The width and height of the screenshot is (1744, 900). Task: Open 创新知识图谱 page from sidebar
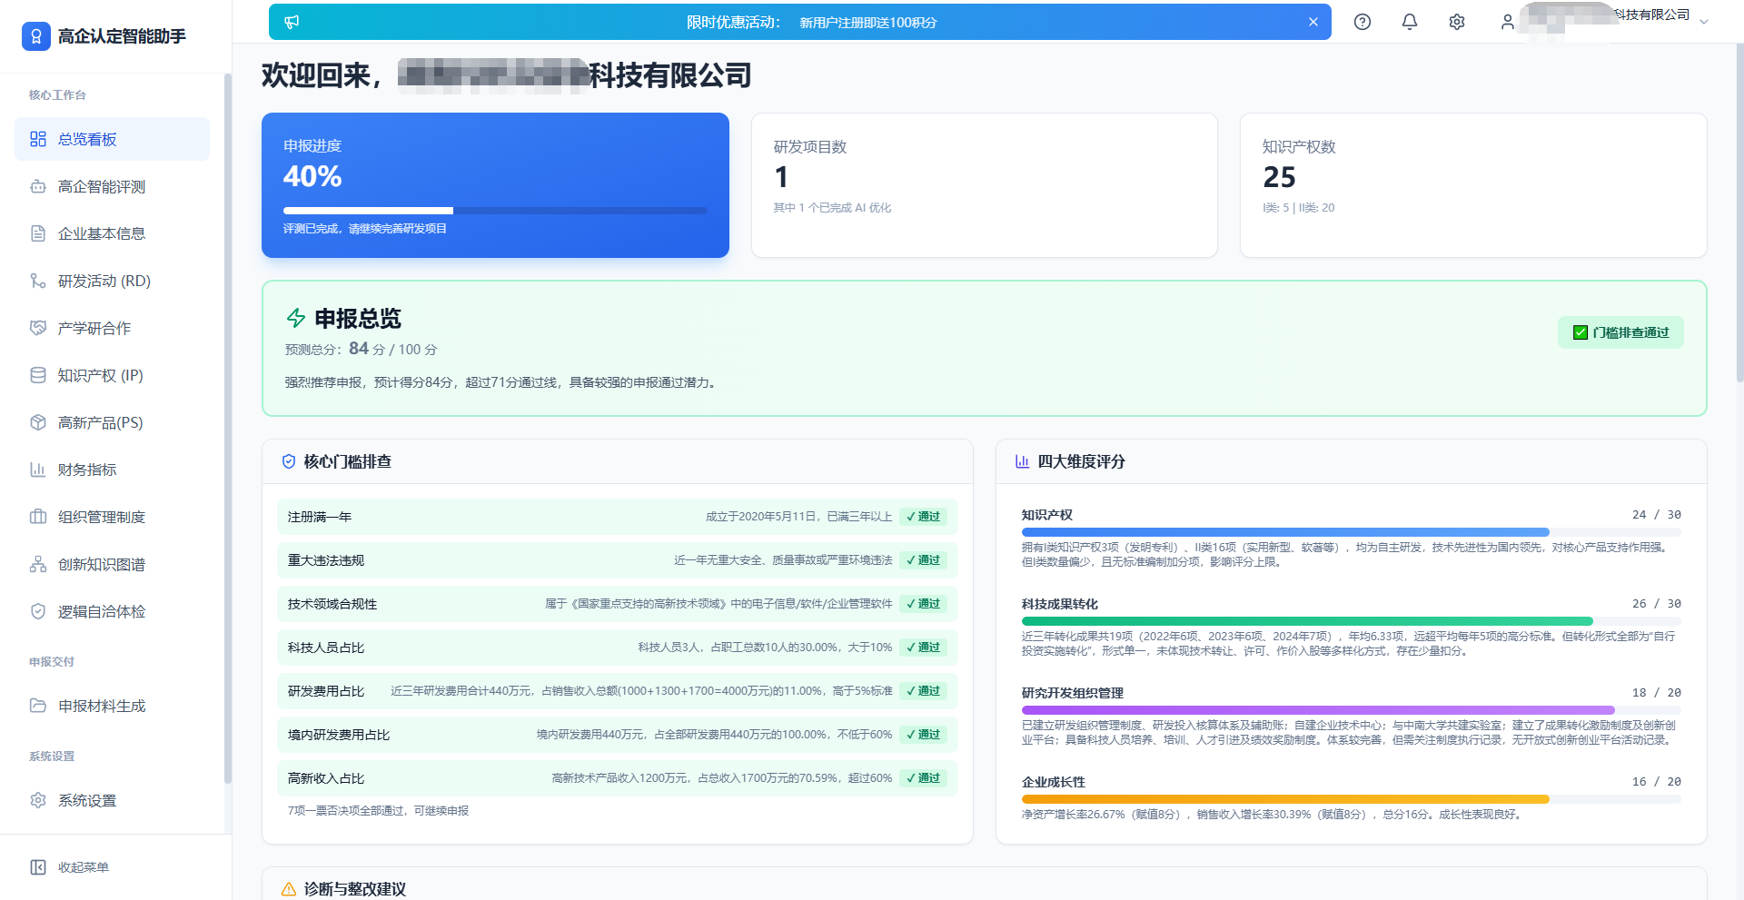click(112, 564)
